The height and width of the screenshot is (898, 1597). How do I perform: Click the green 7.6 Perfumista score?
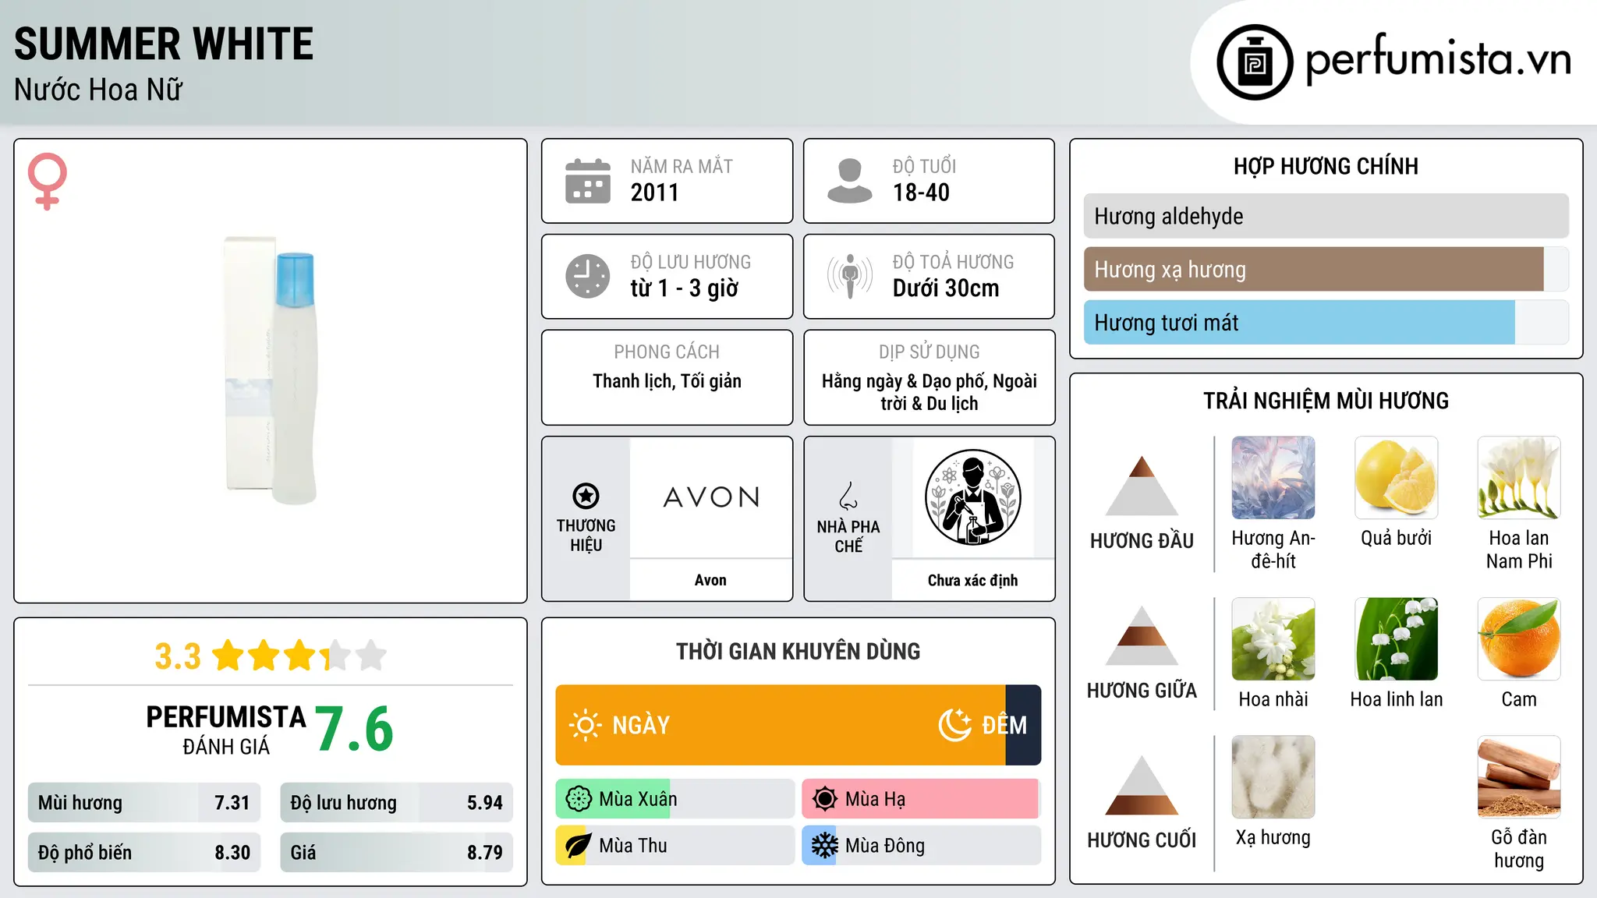[355, 729]
